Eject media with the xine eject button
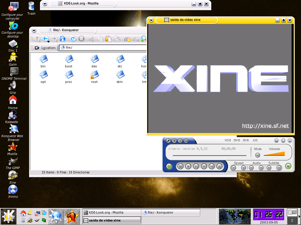This screenshot has height=225, width=301. [x=219, y=166]
